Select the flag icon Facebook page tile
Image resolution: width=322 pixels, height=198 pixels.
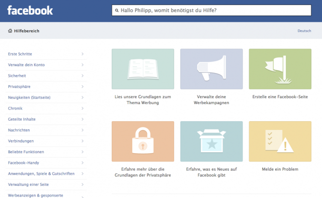click(280, 69)
